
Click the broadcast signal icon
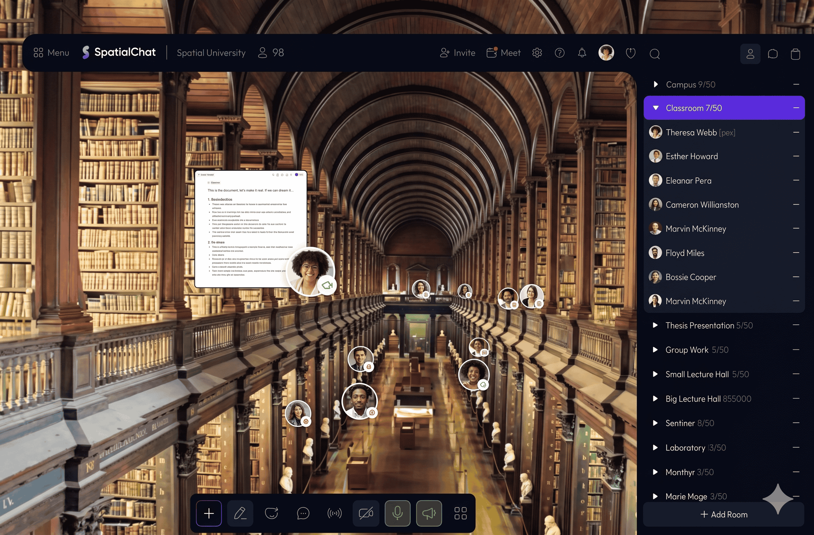pyautogui.click(x=334, y=513)
